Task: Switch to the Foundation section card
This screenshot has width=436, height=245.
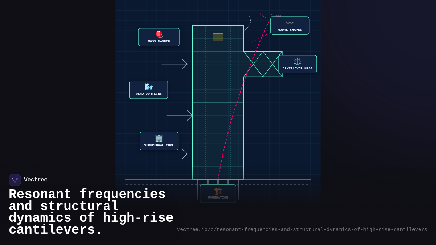Action: pos(218,193)
